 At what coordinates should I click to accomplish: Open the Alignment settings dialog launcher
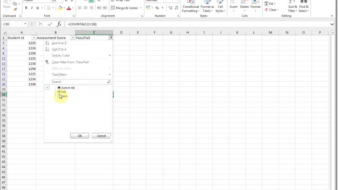coord(142,16)
